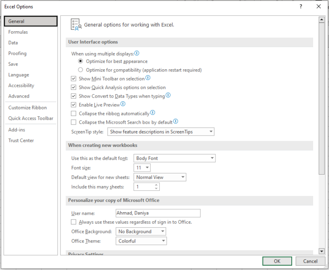The image size is (329, 270).
Task: Click the User name text field
Action: [x=158, y=213]
